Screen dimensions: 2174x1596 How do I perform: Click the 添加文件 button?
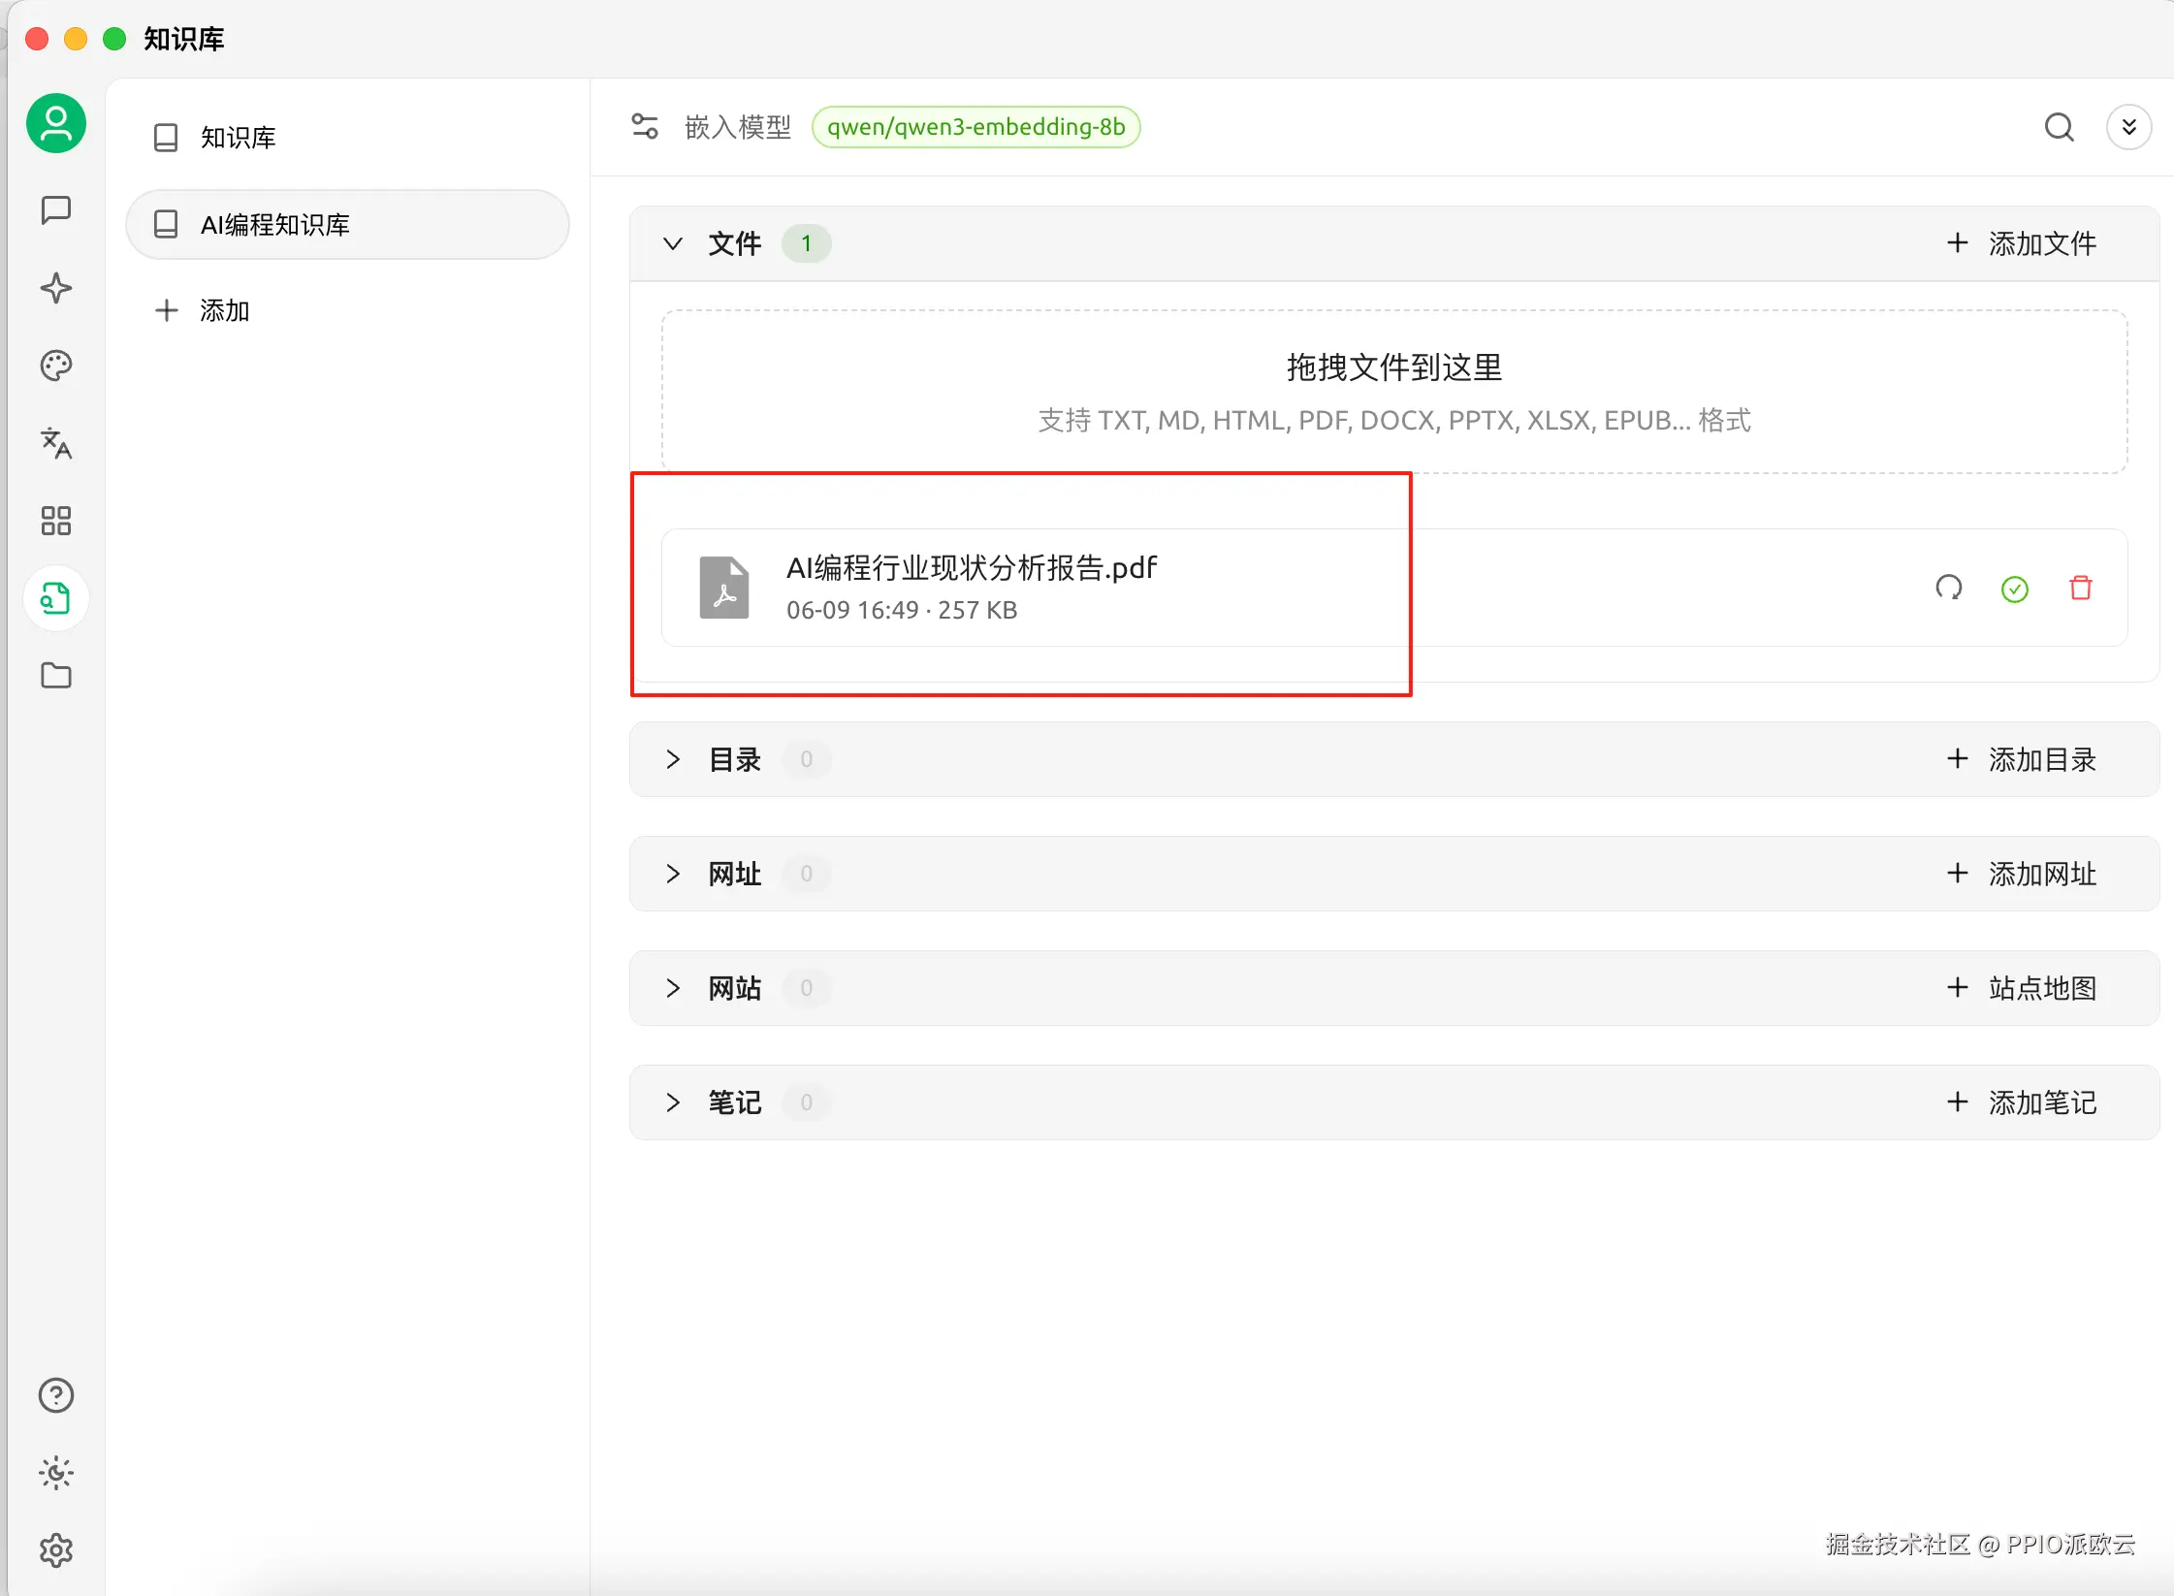click(2023, 243)
